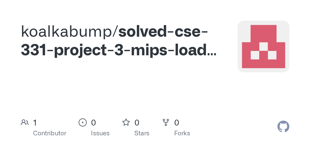Select the forks count 0
Image resolution: width=310 pixels, height=155 pixels.
(x=177, y=122)
